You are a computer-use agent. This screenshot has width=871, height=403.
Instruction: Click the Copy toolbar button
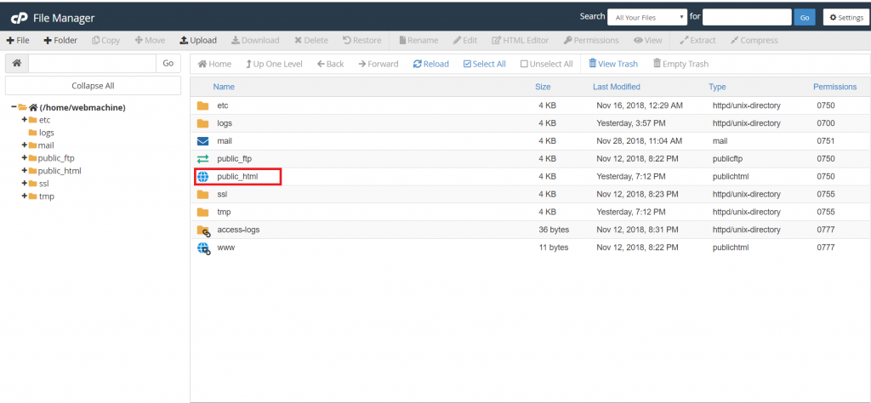[105, 41]
